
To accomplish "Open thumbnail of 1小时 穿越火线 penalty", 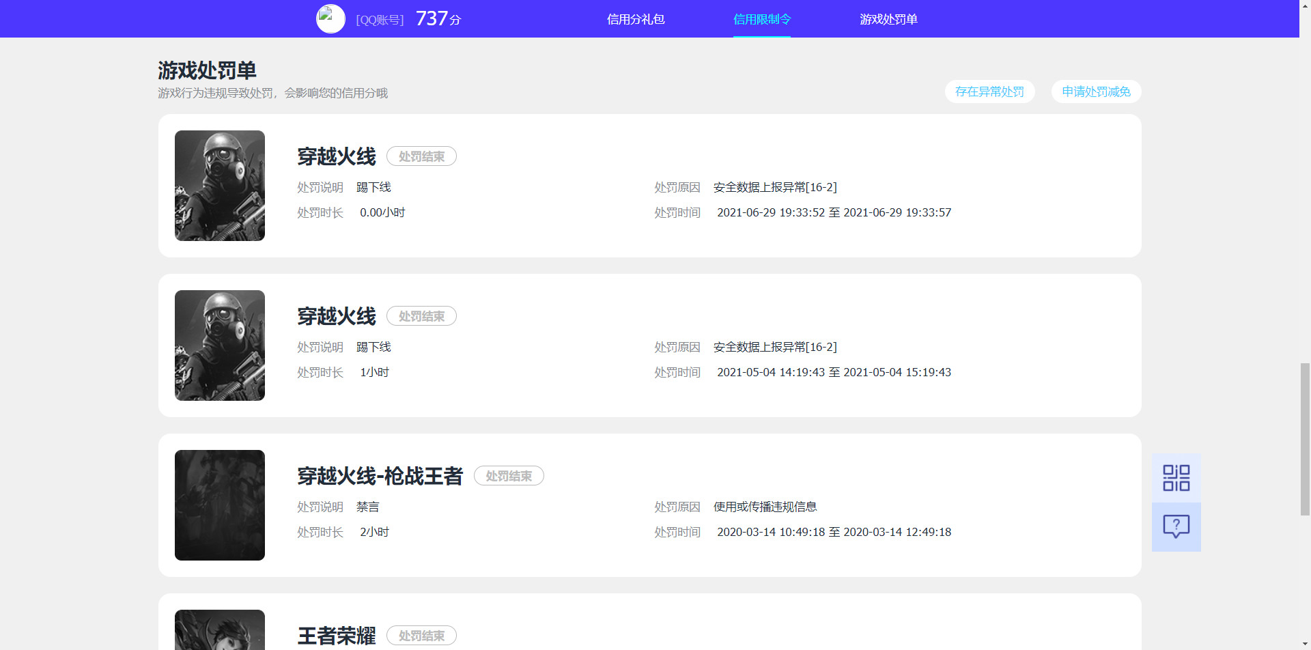I will [220, 345].
